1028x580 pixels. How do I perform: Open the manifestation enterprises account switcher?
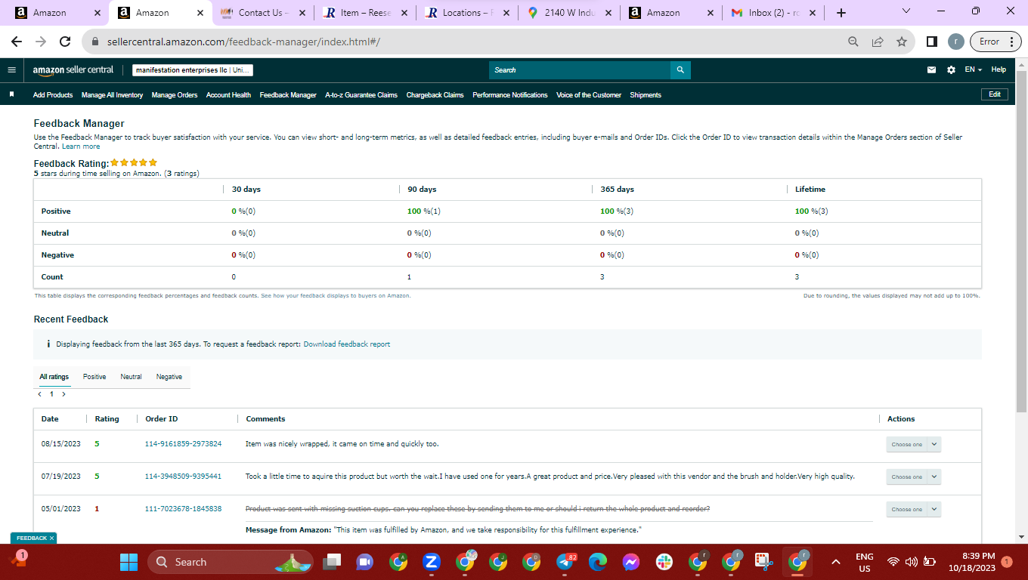tap(193, 70)
